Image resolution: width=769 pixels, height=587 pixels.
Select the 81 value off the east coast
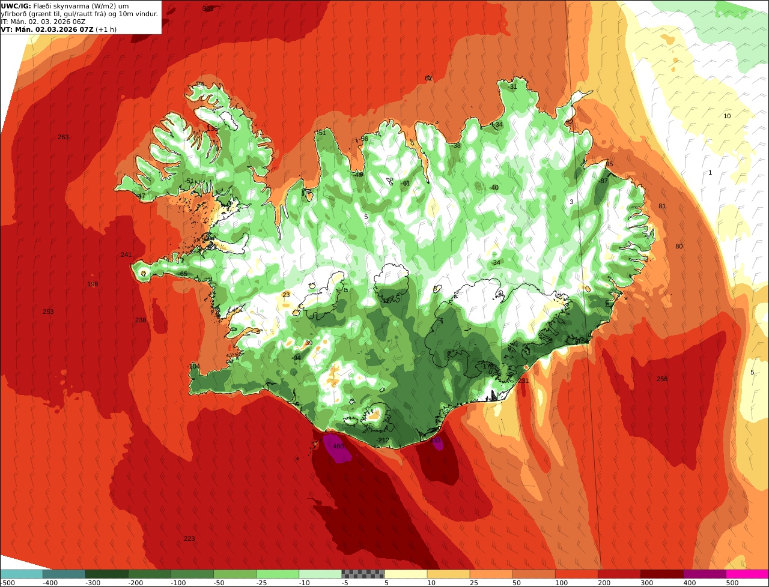click(662, 206)
